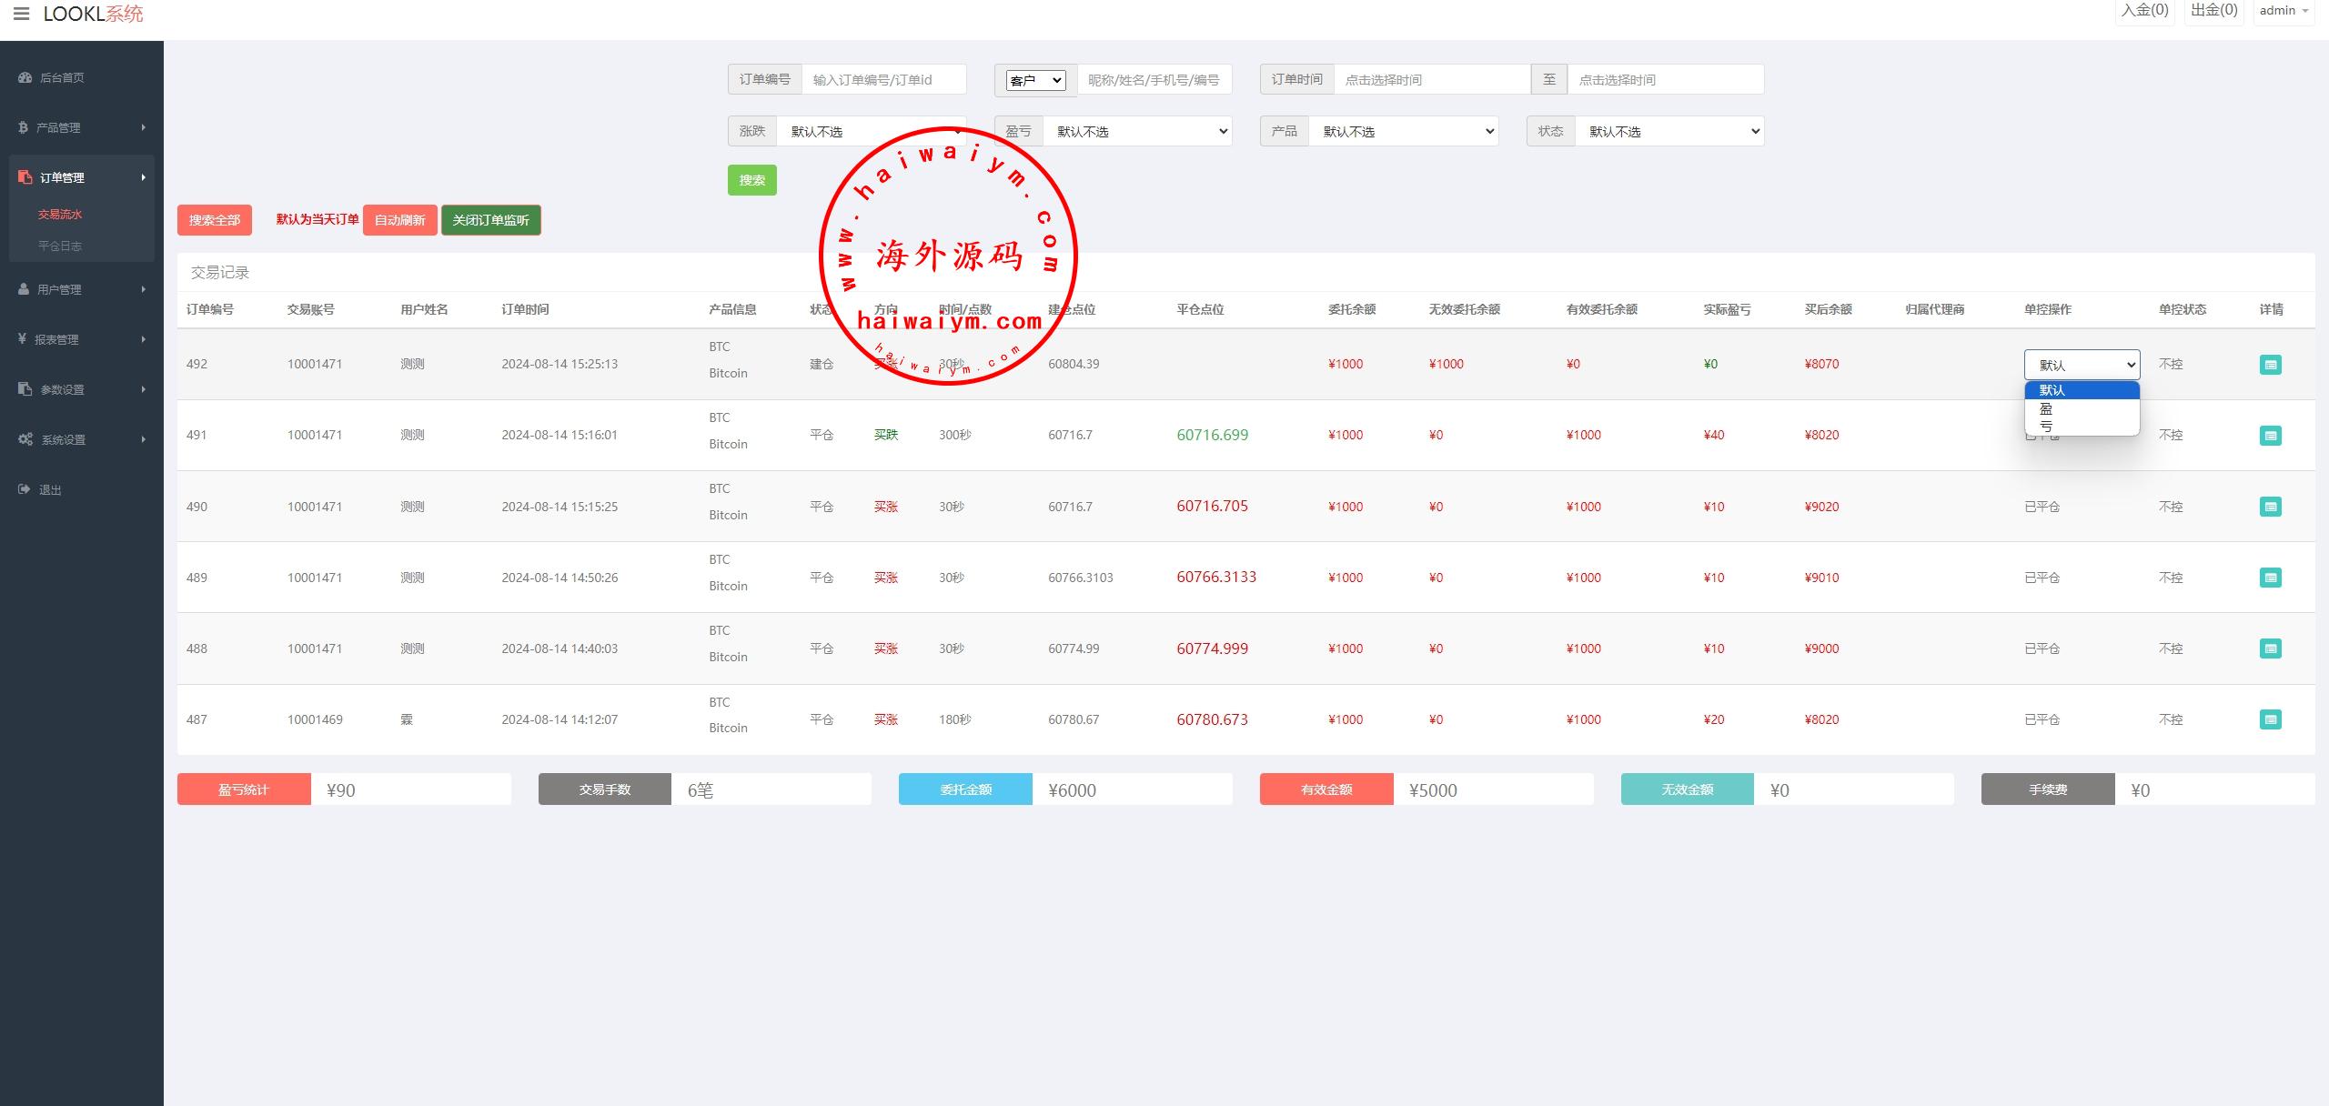2329x1106 pixels.
Task: Click the 系统设置 gears icon
Action: tap(25, 439)
